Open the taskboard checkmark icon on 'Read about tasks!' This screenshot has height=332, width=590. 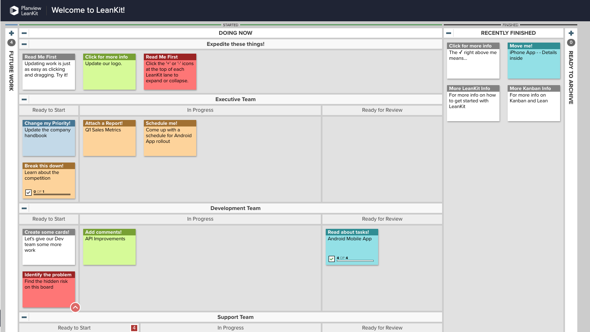[331, 259]
